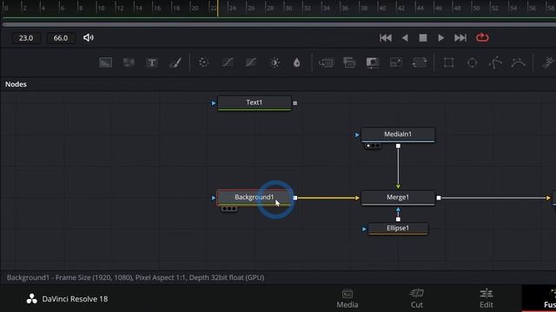Viewport: 556px width, 312px height.
Task: Add a Channel Booleans node from the toolbar
Action: (349, 62)
